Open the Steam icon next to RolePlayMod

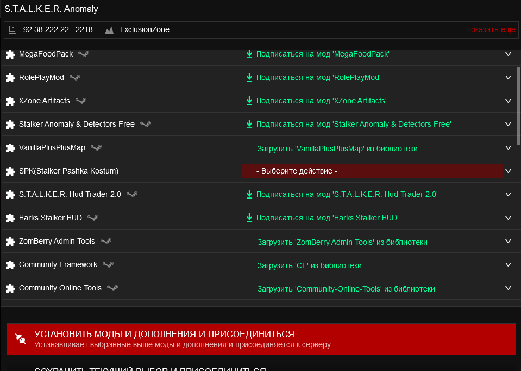(x=75, y=78)
